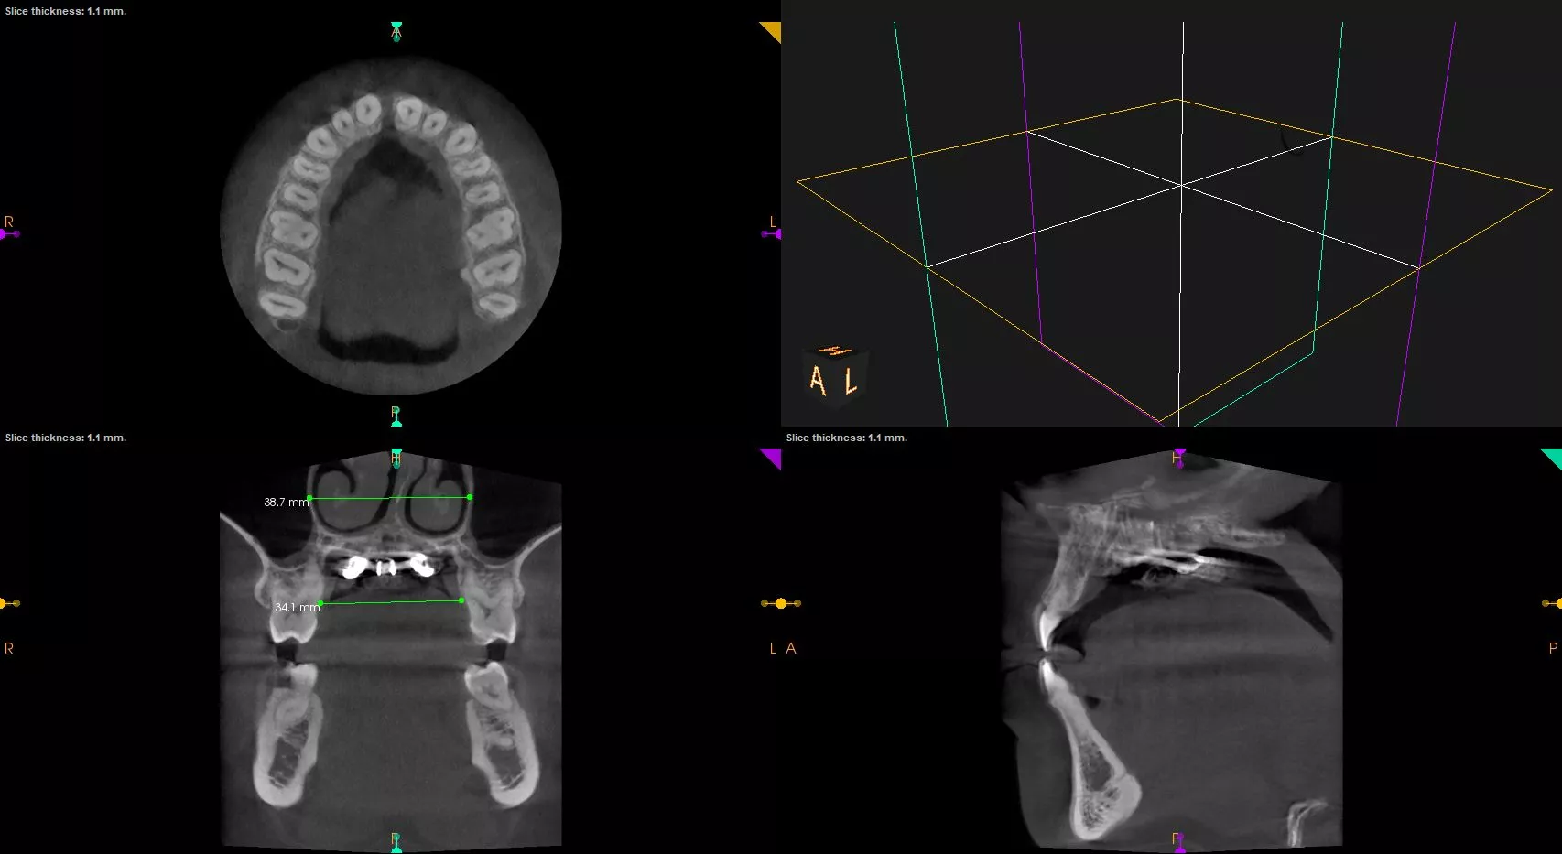The image size is (1562, 854).
Task: Select the green 'H' handle above the coronal slice
Action: click(396, 458)
